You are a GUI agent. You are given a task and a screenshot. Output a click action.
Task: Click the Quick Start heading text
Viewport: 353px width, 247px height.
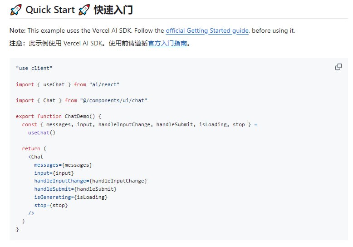[50, 10]
